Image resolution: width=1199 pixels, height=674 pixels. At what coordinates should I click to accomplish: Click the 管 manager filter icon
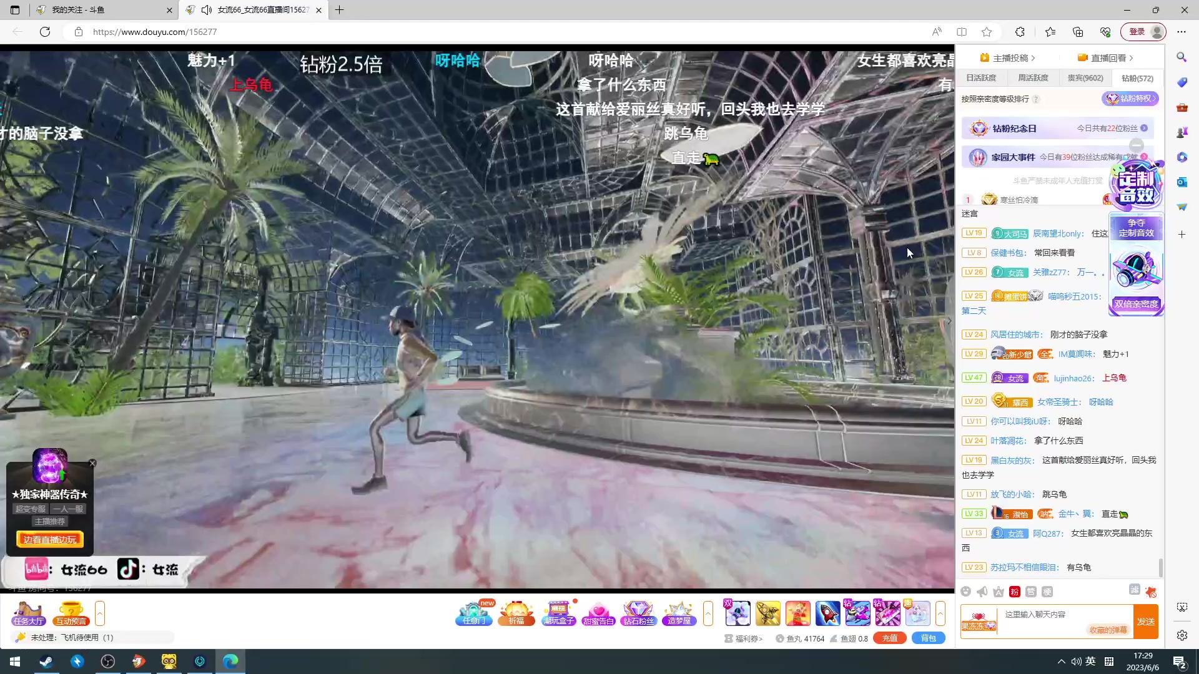click(x=1031, y=592)
